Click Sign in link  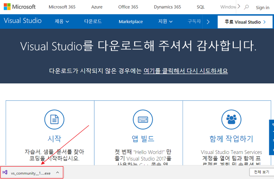pyautogui.click(x=263, y=8)
